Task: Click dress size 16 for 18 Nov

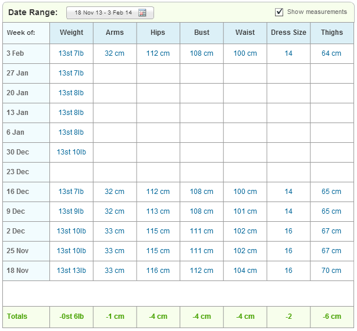Action: (x=288, y=271)
